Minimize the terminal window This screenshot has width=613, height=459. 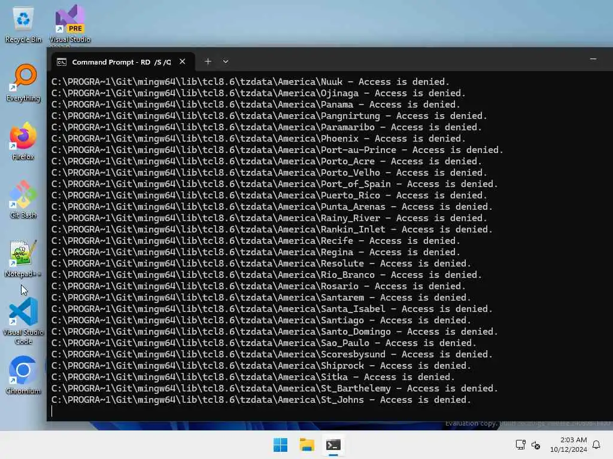coord(593,59)
